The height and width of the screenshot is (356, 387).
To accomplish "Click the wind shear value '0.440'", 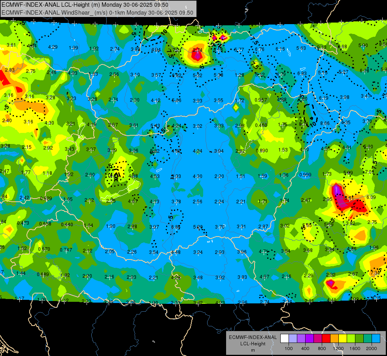I will tap(67, 225).
